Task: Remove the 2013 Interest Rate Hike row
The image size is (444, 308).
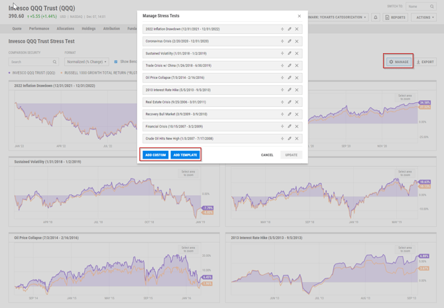Action: pos(297,90)
